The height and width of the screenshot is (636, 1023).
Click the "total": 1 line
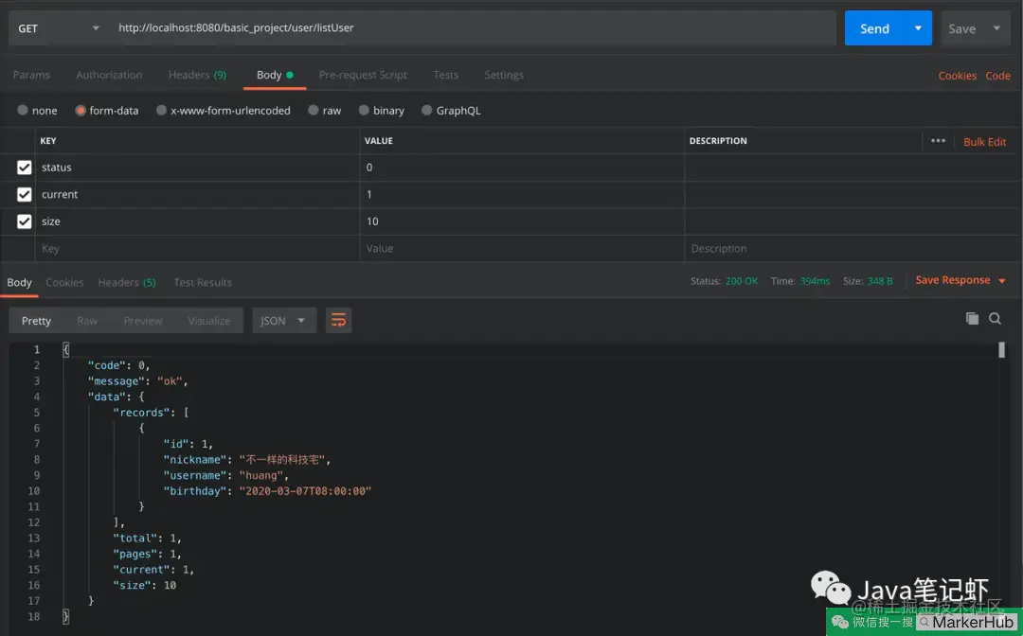[x=148, y=538]
